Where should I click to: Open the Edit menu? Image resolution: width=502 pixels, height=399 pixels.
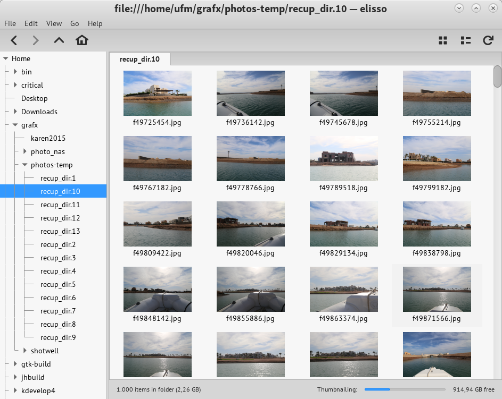tap(31, 23)
